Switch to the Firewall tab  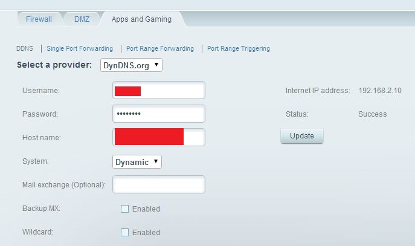click(x=39, y=19)
